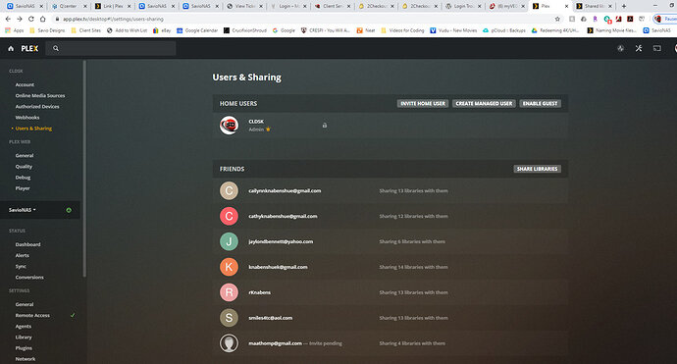Click Share Libraries button

tap(537, 169)
